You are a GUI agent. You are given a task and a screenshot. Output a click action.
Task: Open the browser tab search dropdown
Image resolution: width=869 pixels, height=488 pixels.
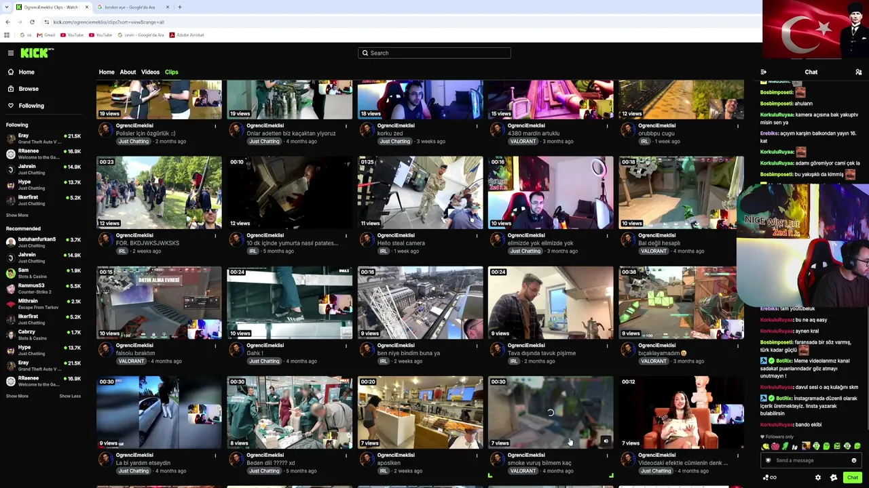[x=6, y=7]
